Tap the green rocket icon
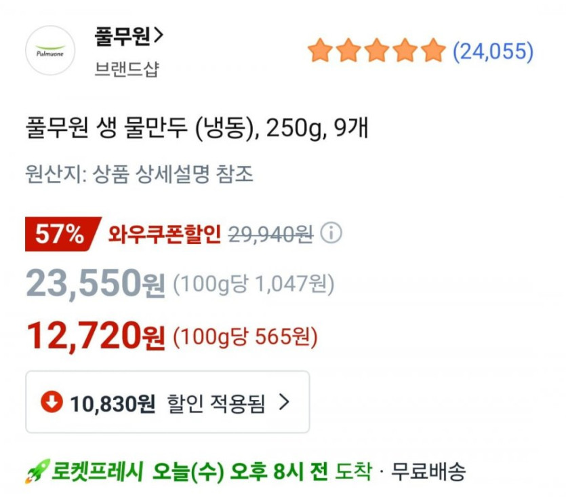Viewport: 566px width, 497px height. click(x=37, y=471)
